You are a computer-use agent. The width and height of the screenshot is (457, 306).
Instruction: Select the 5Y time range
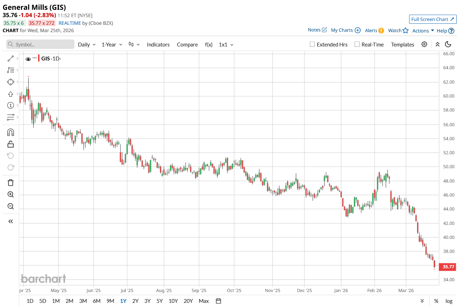[160, 301]
